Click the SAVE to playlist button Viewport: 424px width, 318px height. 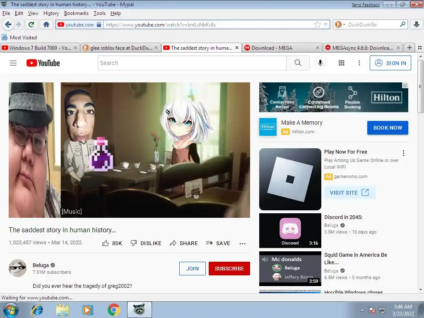pyautogui.click(x=218, y=243)
